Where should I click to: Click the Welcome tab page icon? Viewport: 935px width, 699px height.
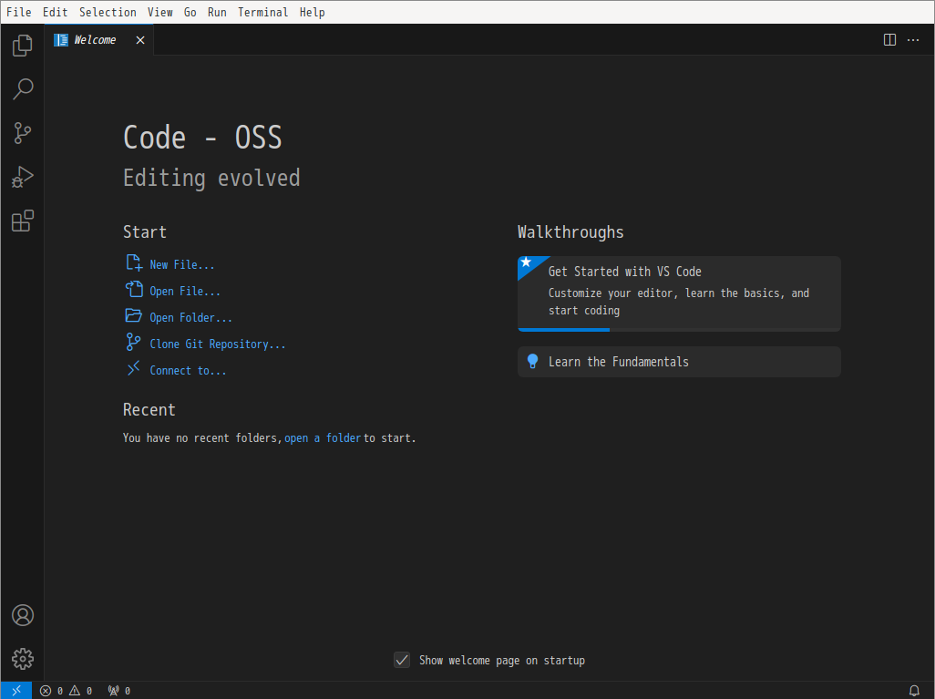[x=61, y=40]
